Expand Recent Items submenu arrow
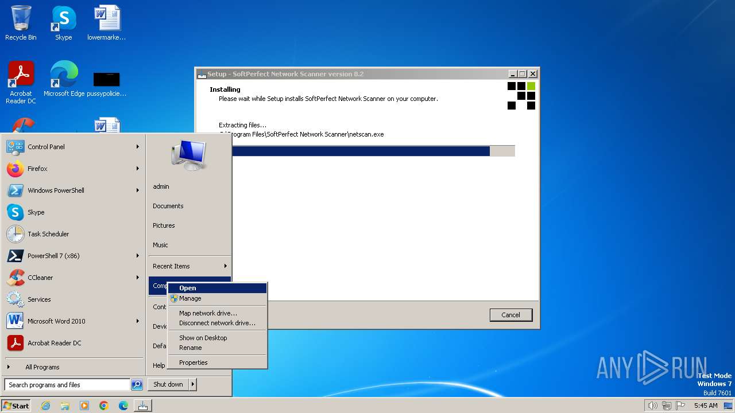This screenshot has height=413, width=735. click(x=226, y=266)
